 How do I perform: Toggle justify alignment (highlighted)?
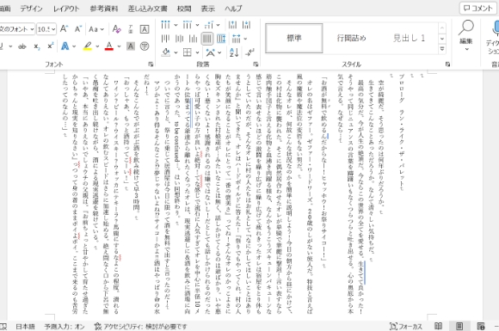click(x=207, y=39)
